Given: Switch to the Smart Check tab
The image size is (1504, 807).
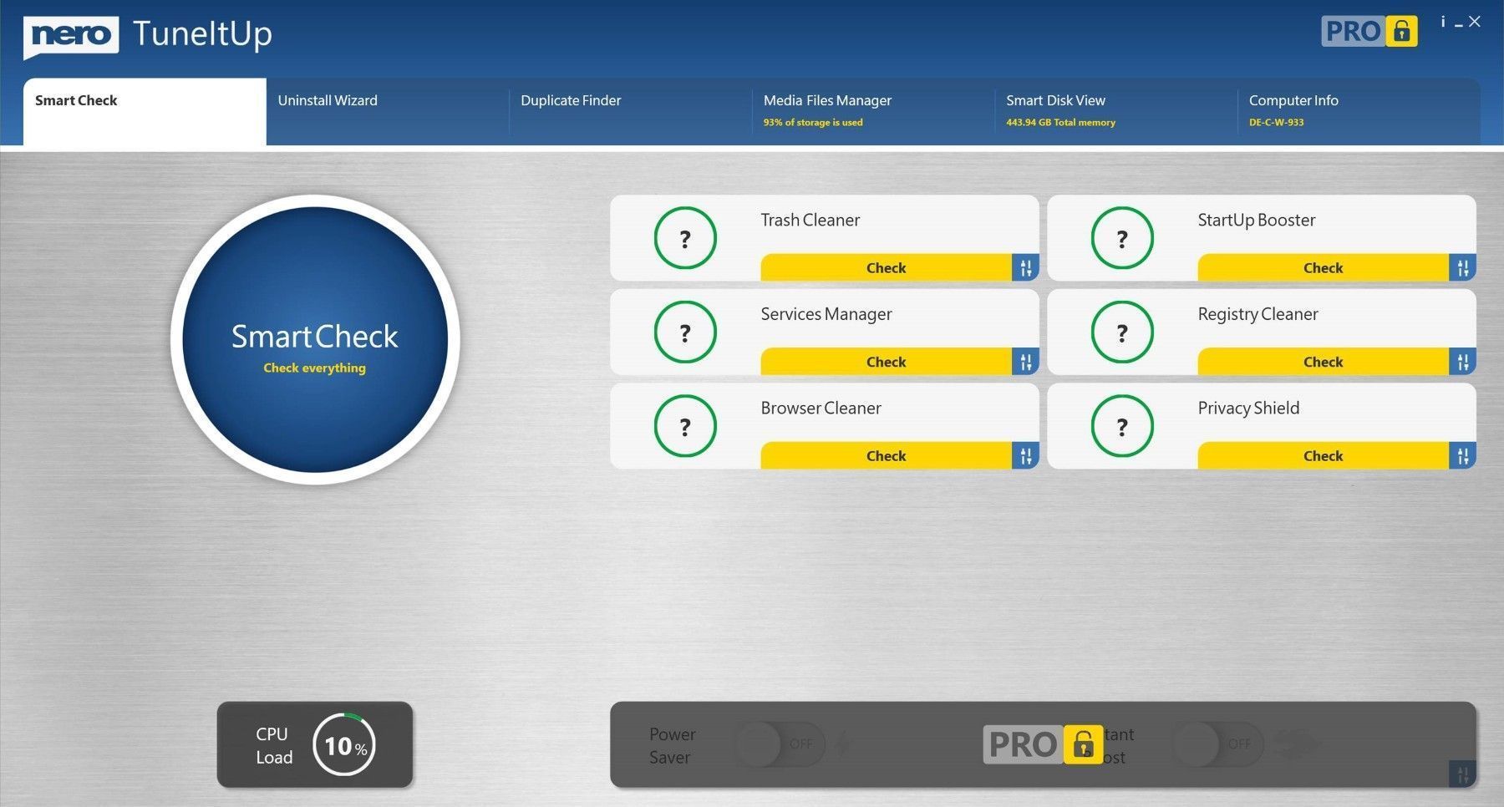Looking at the screenshot, I should tap(145, 112).
